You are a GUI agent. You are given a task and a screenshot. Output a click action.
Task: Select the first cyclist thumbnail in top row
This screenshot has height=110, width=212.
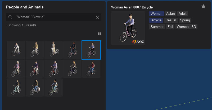coord(16,50)
